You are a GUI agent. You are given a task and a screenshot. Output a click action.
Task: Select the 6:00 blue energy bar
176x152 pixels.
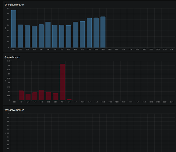[x=55, y=36]
